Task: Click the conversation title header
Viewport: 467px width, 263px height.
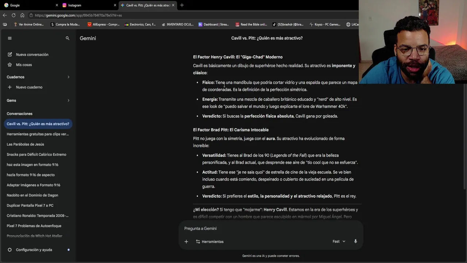Action: click(x=267, y=38)
